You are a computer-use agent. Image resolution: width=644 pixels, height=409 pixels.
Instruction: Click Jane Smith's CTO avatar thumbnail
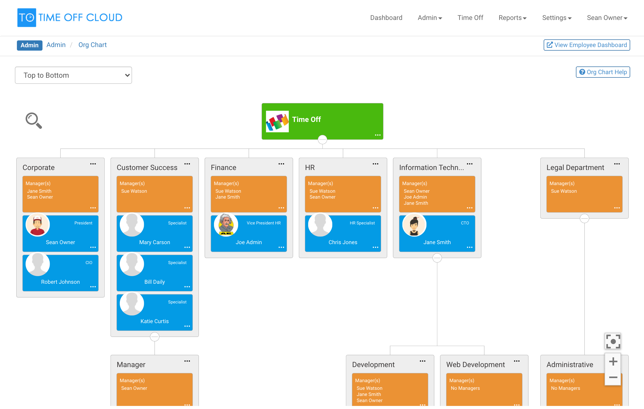pyautogui.click(x=414, y=225)
